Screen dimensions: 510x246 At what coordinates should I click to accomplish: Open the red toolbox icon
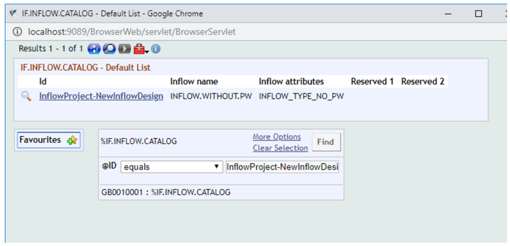139,49
